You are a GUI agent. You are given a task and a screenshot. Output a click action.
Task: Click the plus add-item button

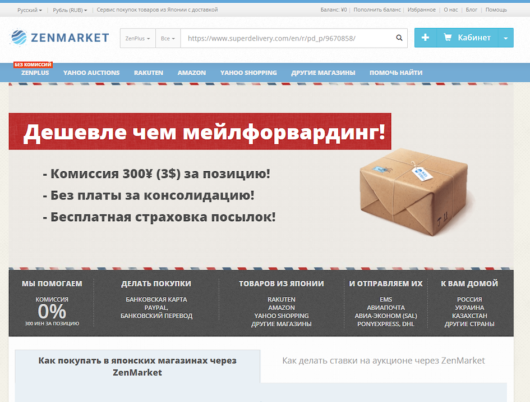(426, 38)
